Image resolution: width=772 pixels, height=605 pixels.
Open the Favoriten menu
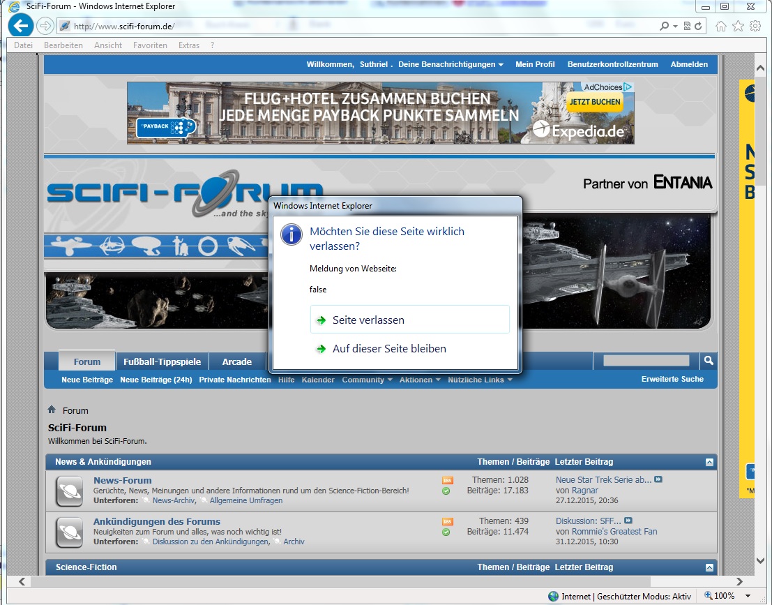point(150,45)
